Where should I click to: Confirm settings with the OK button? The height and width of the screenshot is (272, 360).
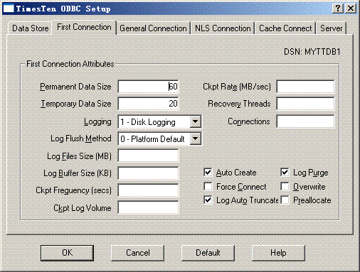67,253
